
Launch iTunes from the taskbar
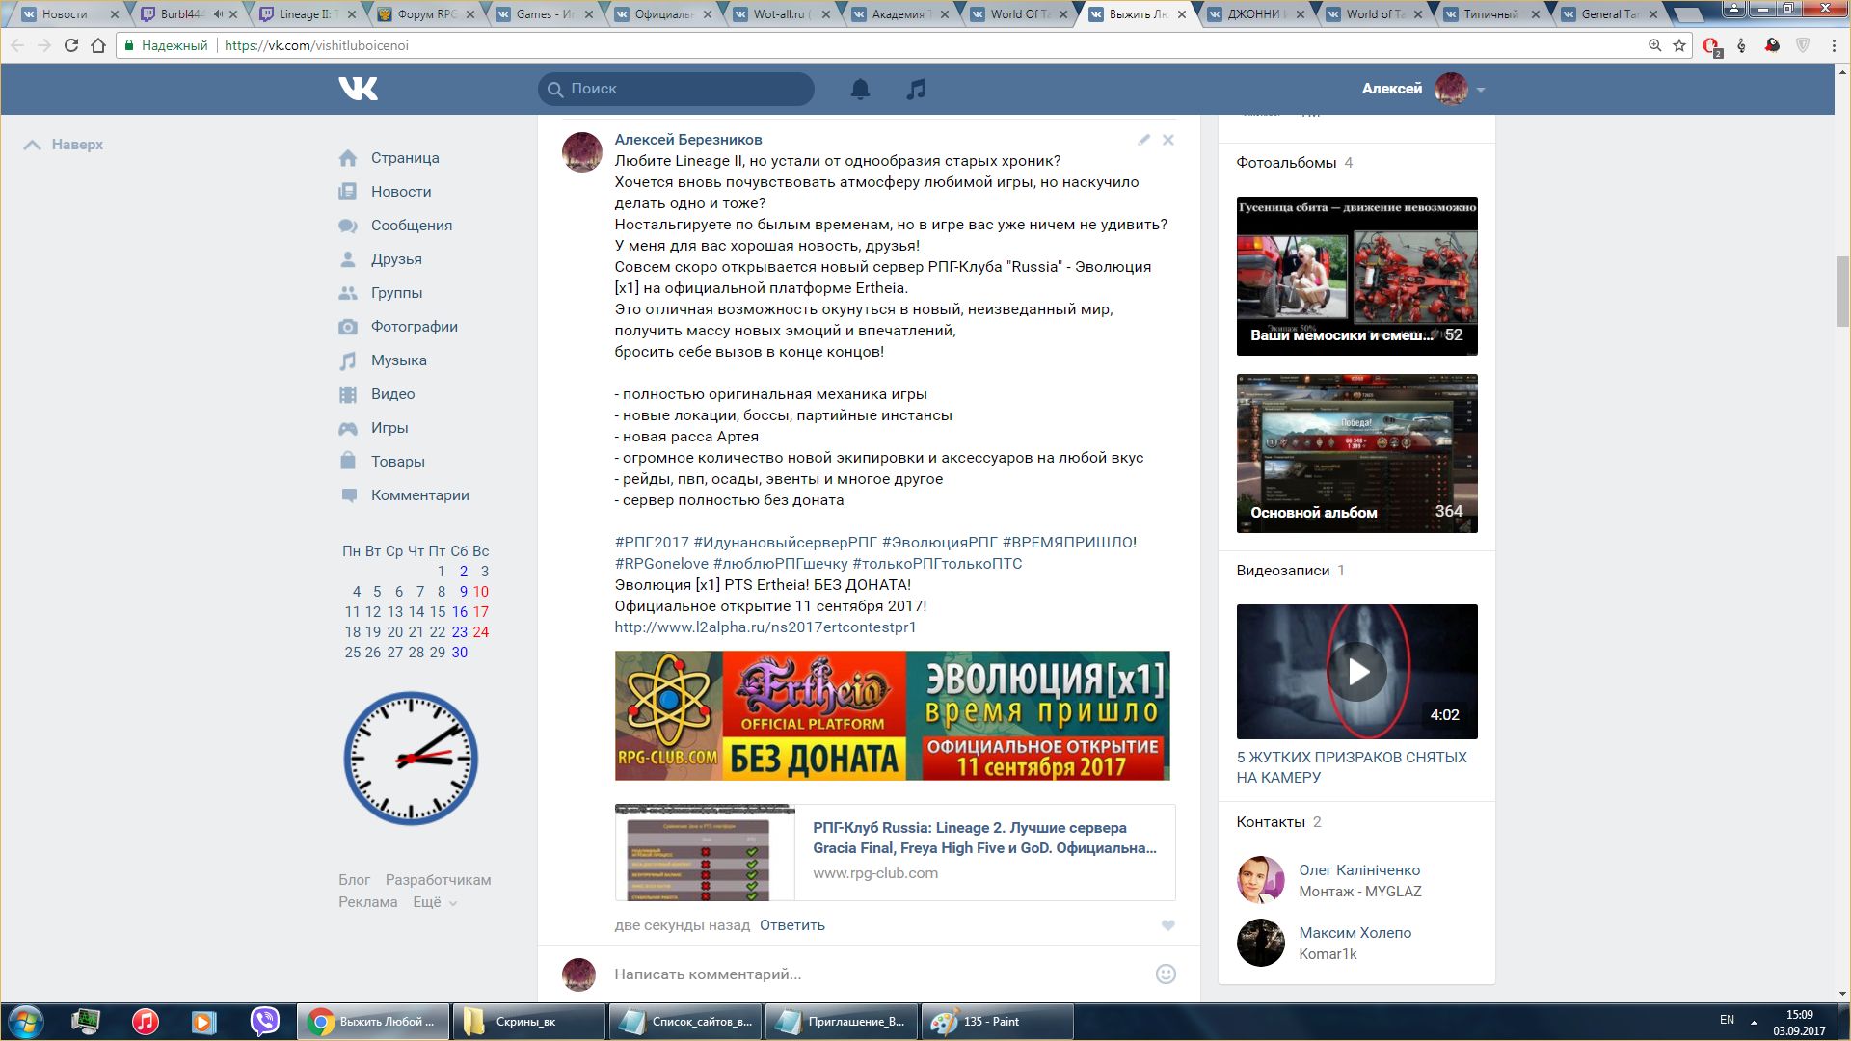tap(146, 1022)
